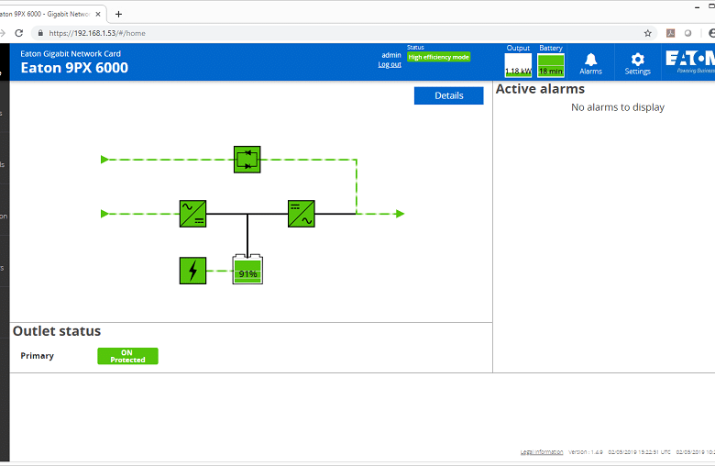Image resolution: width=715 pixels, height=466 pixels.
Task: Open the Legal information link
Action: (x=542, y=452)
